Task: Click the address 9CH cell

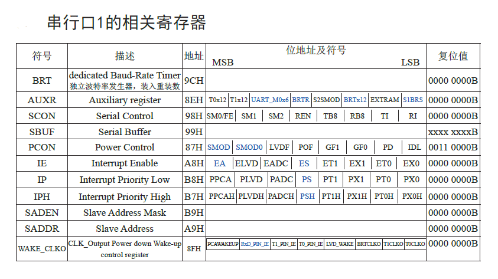Action: tap(194, 81)
